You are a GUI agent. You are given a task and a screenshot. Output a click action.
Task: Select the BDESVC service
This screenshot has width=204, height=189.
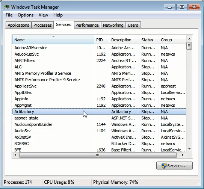99,144
